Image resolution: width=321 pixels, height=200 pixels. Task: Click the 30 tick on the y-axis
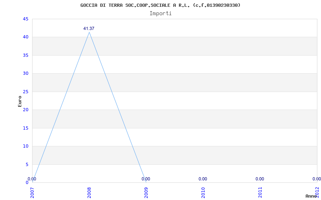click(26, 74)
